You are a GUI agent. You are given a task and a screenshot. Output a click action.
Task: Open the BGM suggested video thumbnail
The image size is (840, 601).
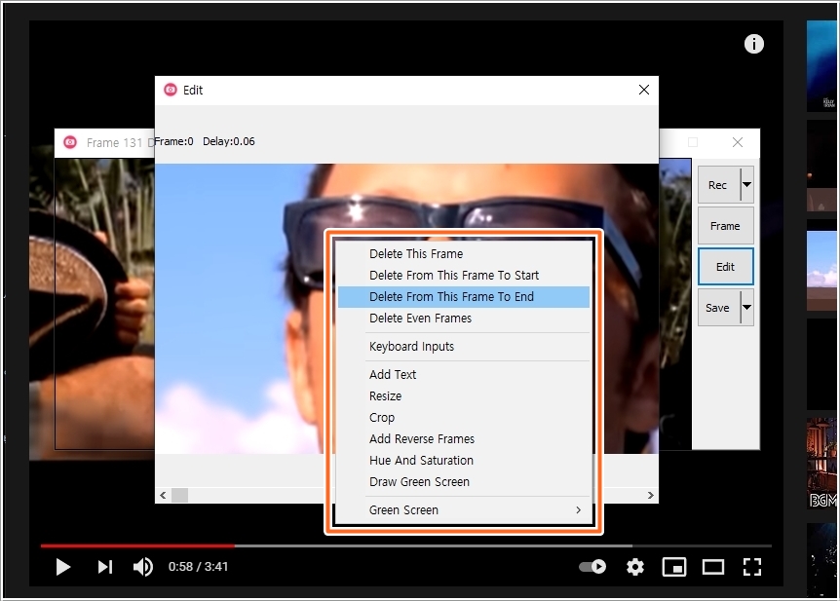(x=821, y=463)
